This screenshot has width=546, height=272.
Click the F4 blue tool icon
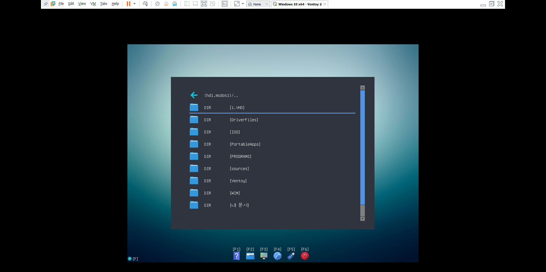(x=278, y=256)
